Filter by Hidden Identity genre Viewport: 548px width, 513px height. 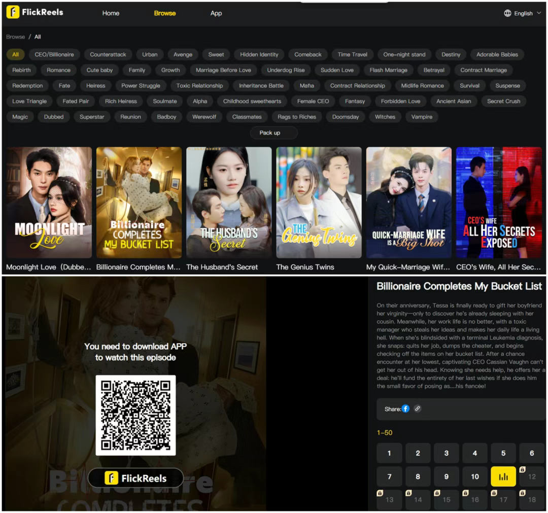pyautogui.click(x=259, y=54)
